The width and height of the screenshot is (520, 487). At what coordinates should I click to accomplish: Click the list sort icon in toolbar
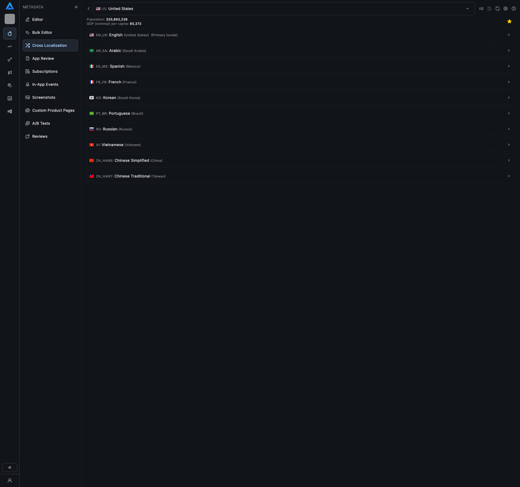pyautogui.click(x=481, y=9)
